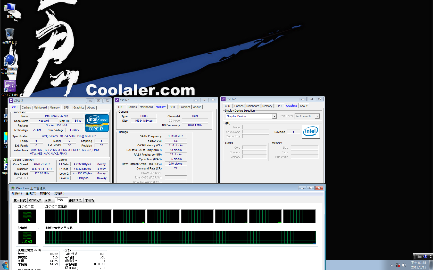Open About tab in middle CPU-Z window

coord(197,107)
